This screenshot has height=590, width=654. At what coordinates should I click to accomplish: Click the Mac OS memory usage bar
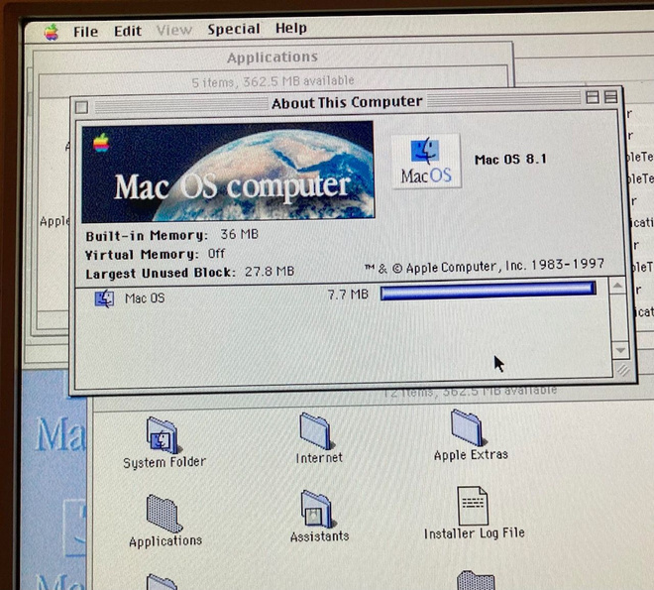click(488, 291)
